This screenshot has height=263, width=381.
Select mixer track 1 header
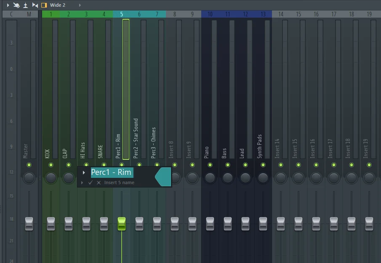point(51,14)
